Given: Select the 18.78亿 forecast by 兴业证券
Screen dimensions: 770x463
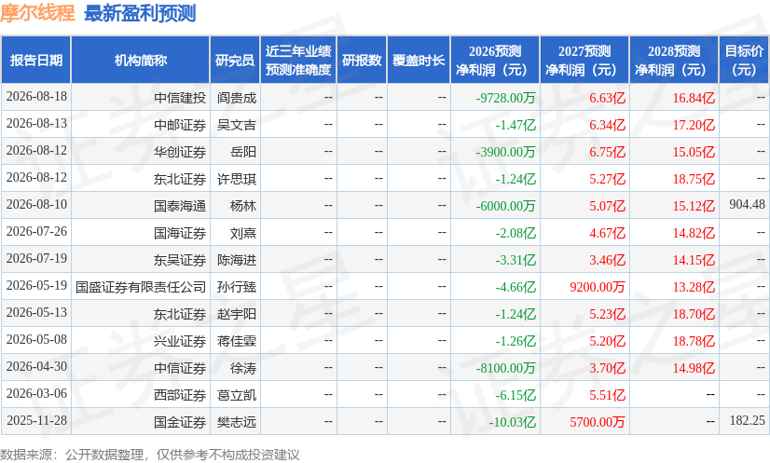Looking at the screenshot, I should [x=694, y=341].
